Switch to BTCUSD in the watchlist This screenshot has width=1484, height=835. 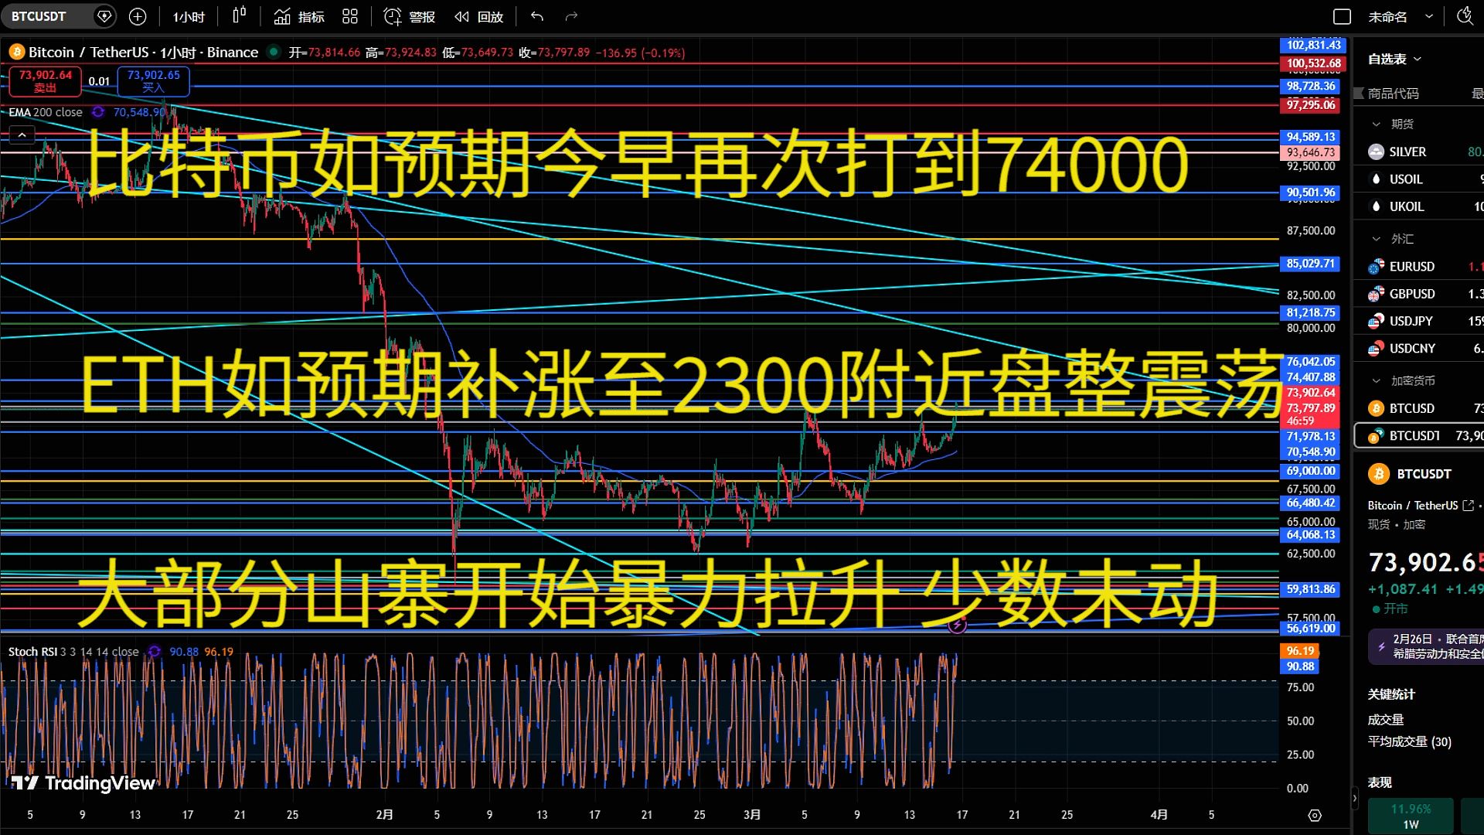pos(1411,408)
